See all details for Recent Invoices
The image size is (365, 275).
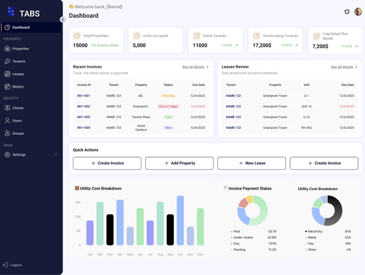pos(195,67)
